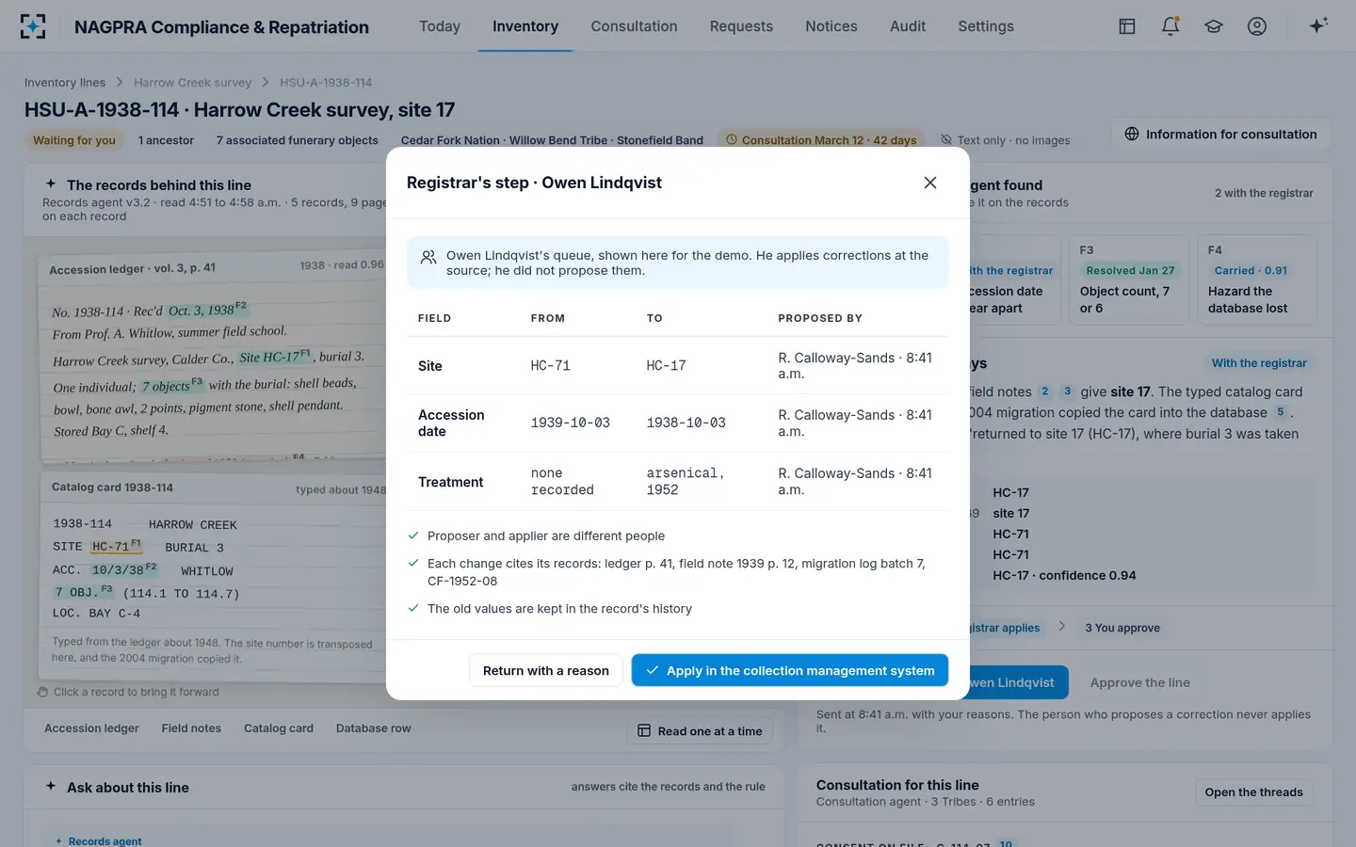1356x847 pixels.
Task: Click 'Waiting for you' status badge
Action: click(x=74, y=140)
